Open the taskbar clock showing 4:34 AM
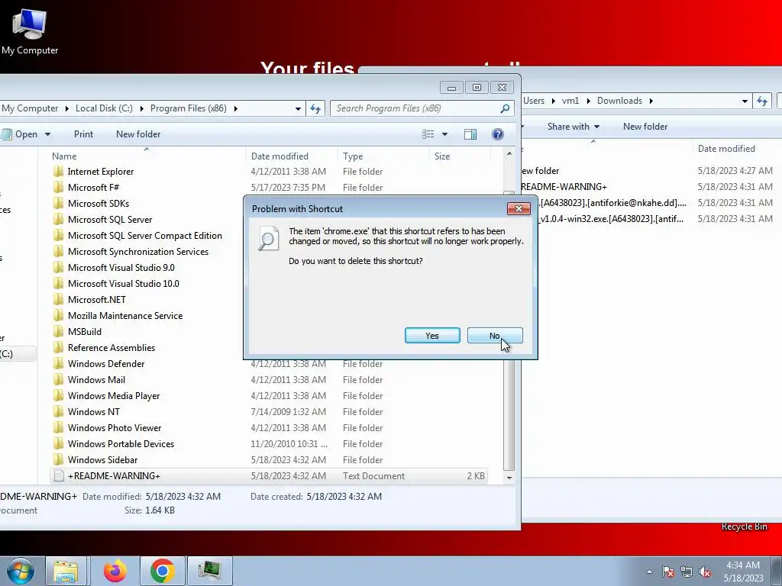This screenshot has height=586, width=782. click(x=743, y=572)
